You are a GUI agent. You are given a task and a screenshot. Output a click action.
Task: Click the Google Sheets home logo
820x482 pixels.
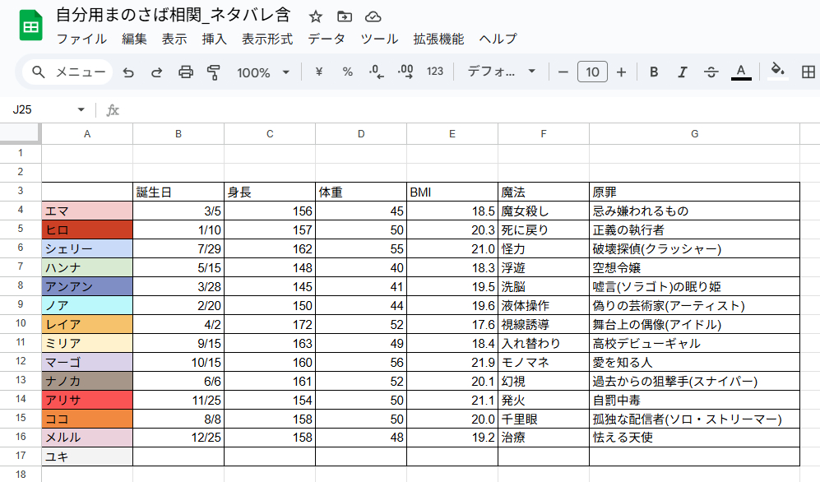point(30,26)
